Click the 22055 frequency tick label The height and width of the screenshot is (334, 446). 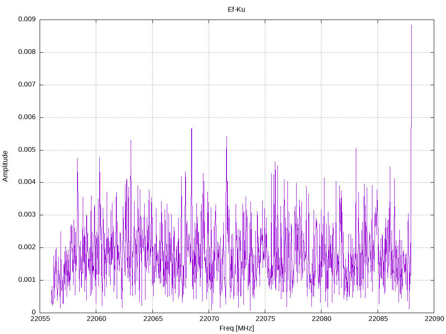click(x=40, y=320)
